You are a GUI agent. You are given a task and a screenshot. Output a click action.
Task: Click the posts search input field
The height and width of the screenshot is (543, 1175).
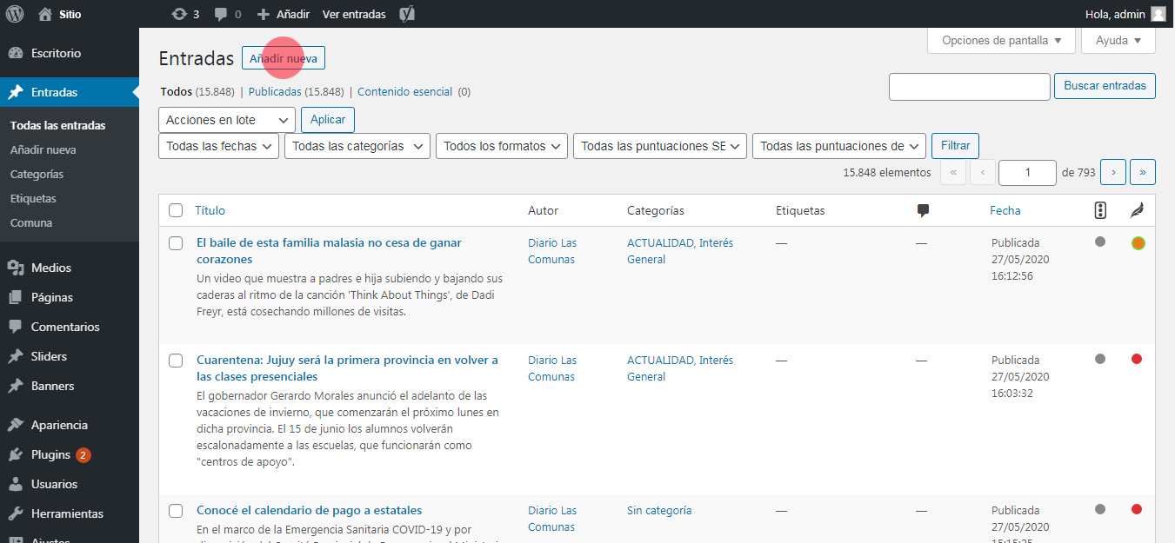[969, 86]
